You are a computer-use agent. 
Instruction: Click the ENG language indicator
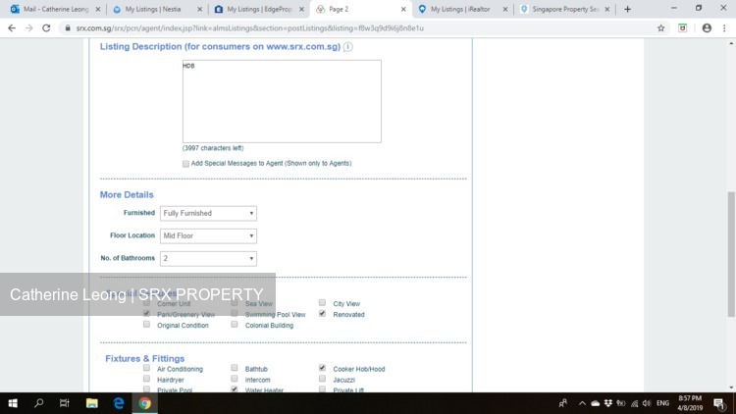(662, 403)
